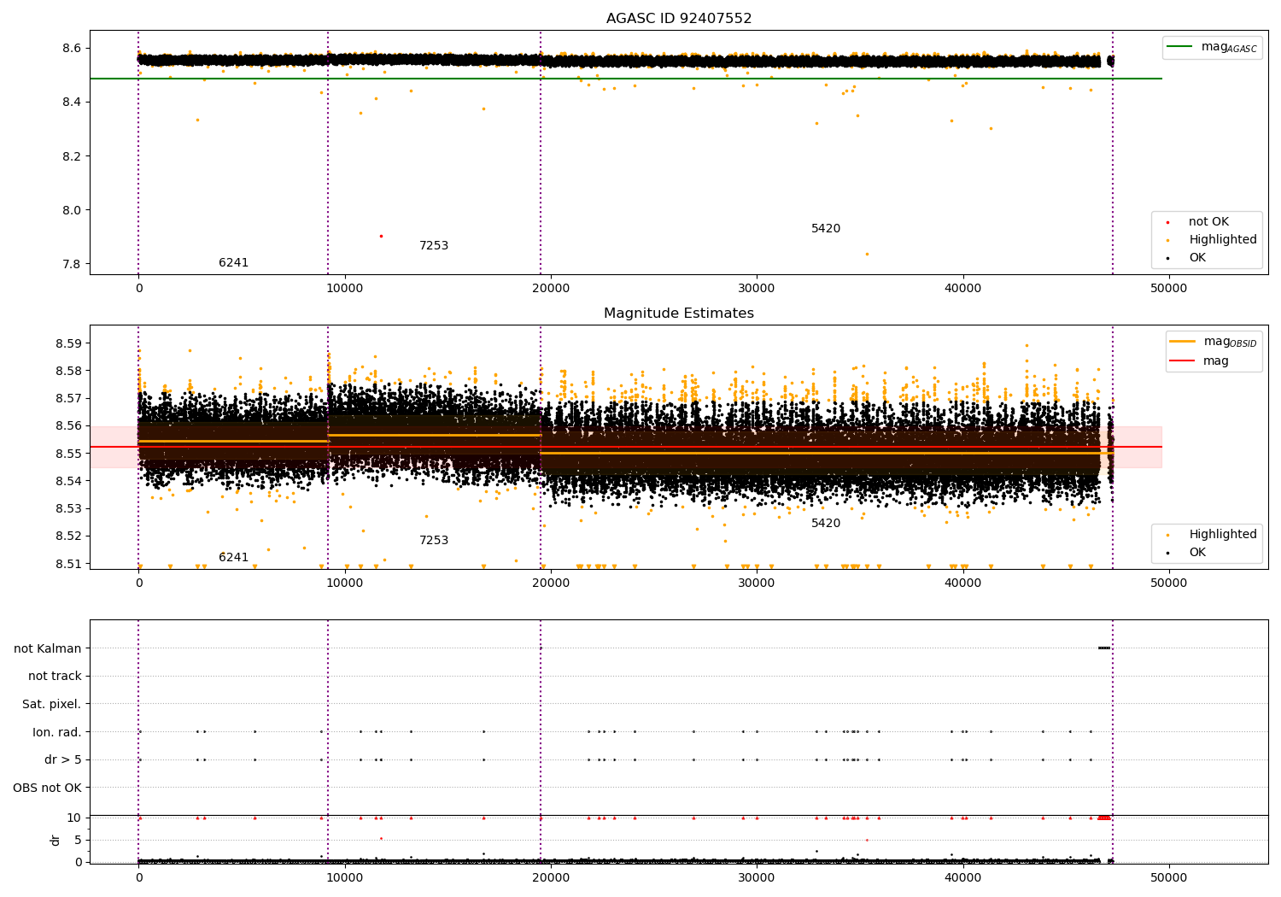Image resolution: width=1281 pixels, height=897 pixels.
Task: Click the 8.6 y-tick in the AGASC plot
Action: 70,48
